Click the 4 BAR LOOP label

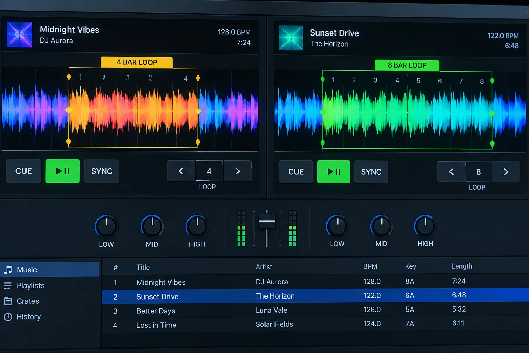(137, 62)
